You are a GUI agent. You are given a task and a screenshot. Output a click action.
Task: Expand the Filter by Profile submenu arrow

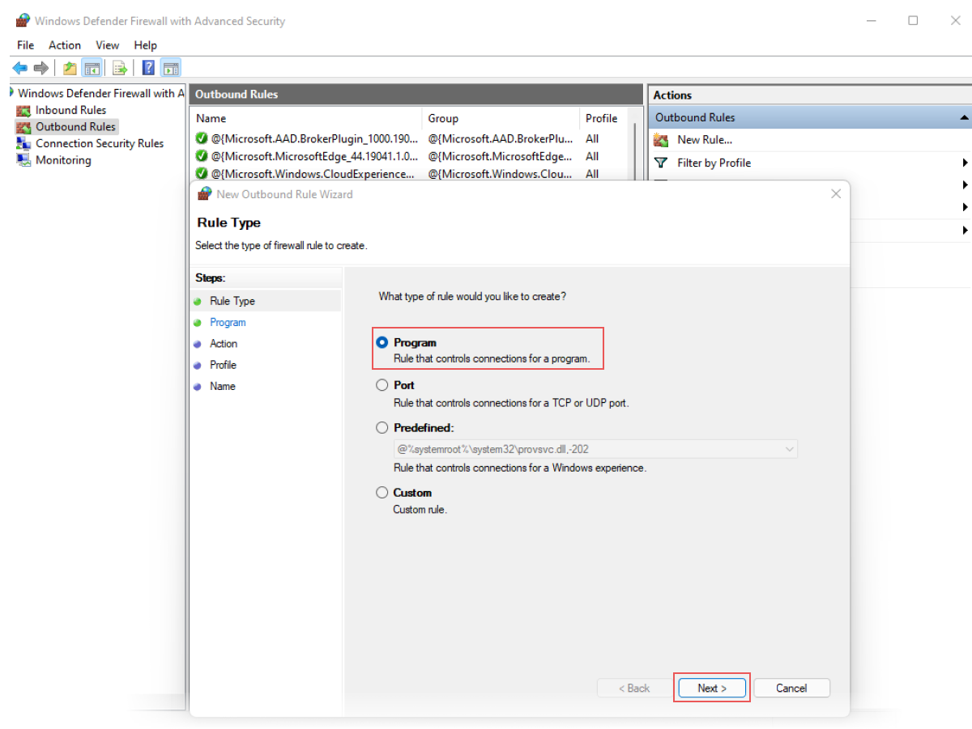(964, 163)
